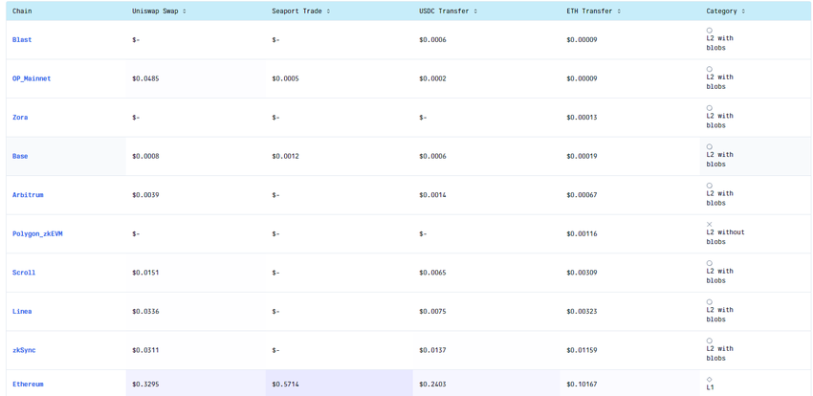Open the OP_Mainnet chain link
This screenshot has width=813, height=396.
[32, 78]
